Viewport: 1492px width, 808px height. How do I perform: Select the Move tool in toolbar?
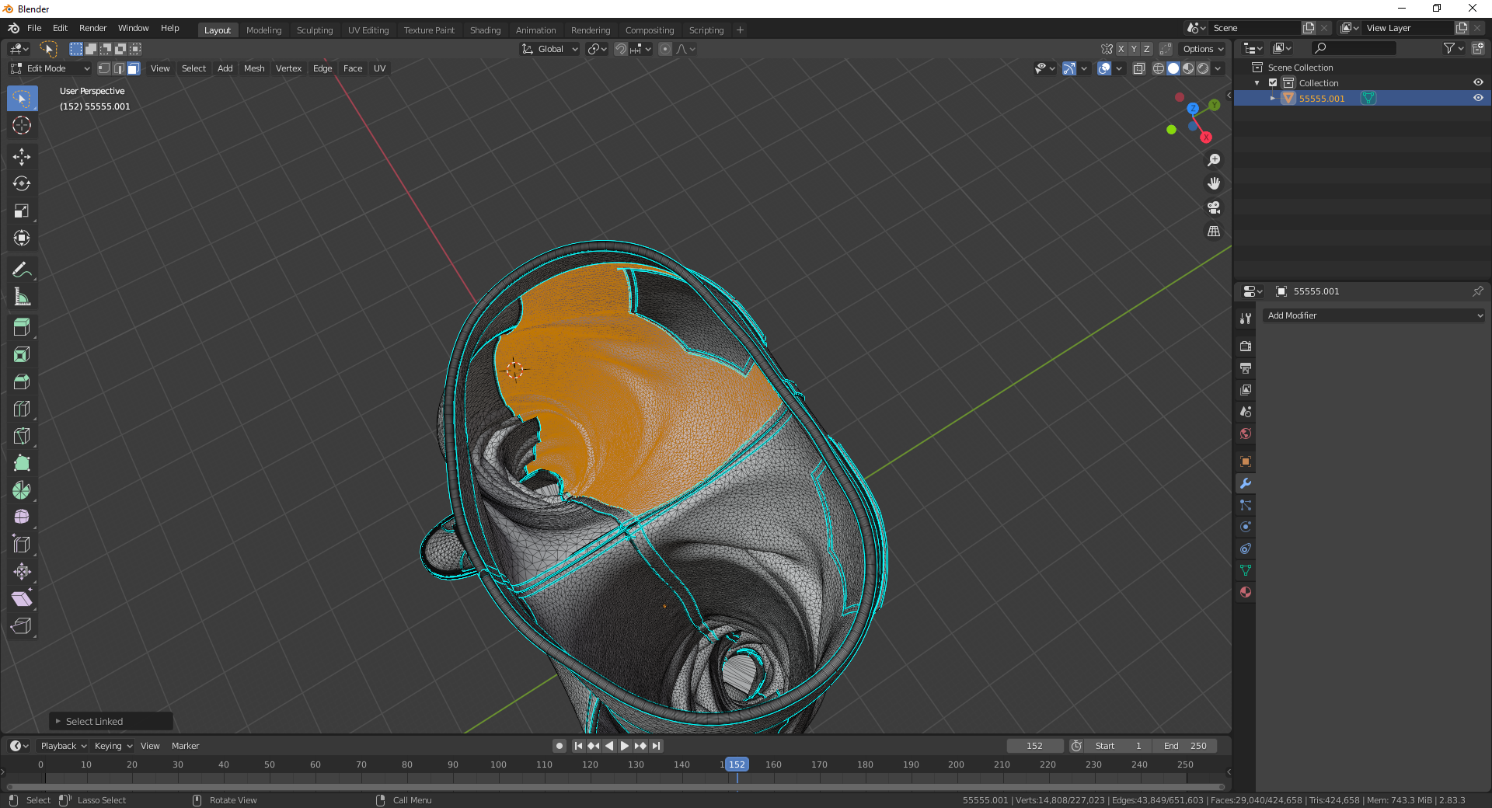pos(22,157)
